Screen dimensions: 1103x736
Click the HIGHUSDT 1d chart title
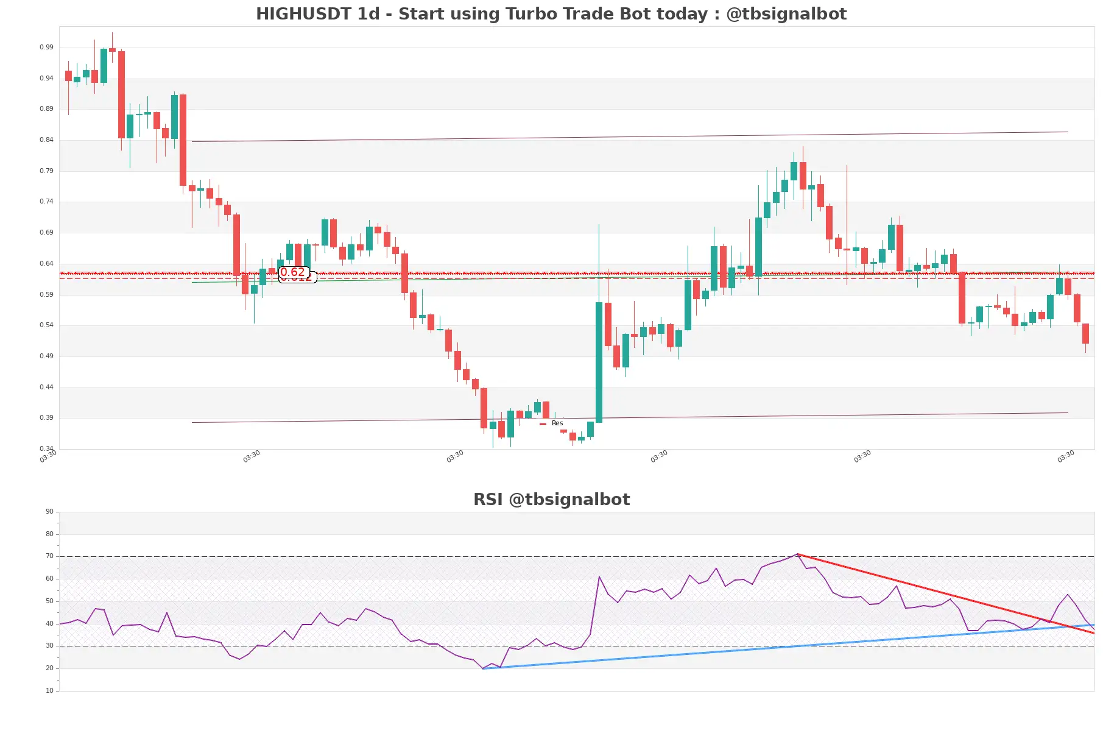coord(551,13)
